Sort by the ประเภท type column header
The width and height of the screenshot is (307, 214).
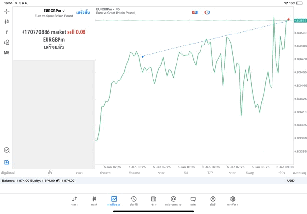point(106,173)
